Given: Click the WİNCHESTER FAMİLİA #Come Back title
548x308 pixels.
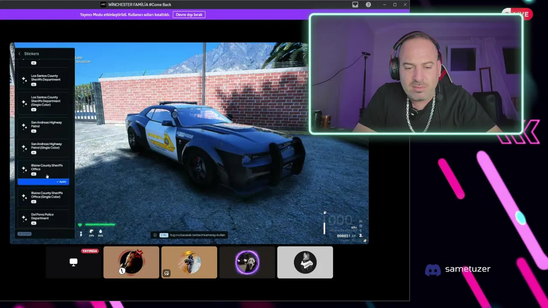Looking at the screenshot, I should (140, 5).
